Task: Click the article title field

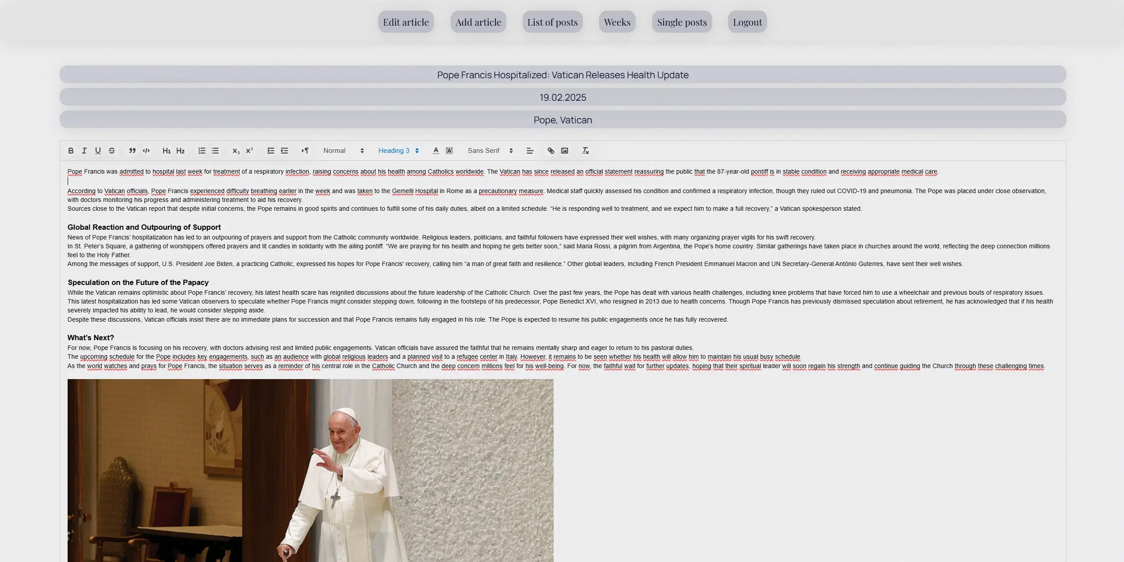Action: [562, 75]
